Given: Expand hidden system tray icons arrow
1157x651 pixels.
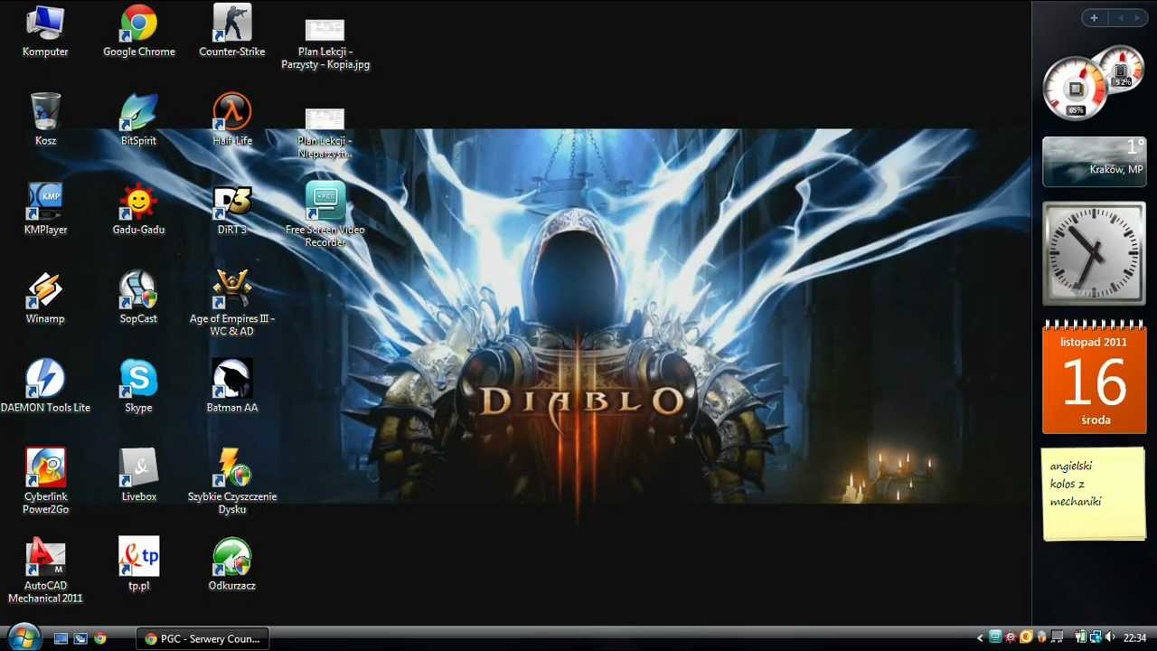Looking at the screenshot, I should pyautogui.click(x=981, y=638).
